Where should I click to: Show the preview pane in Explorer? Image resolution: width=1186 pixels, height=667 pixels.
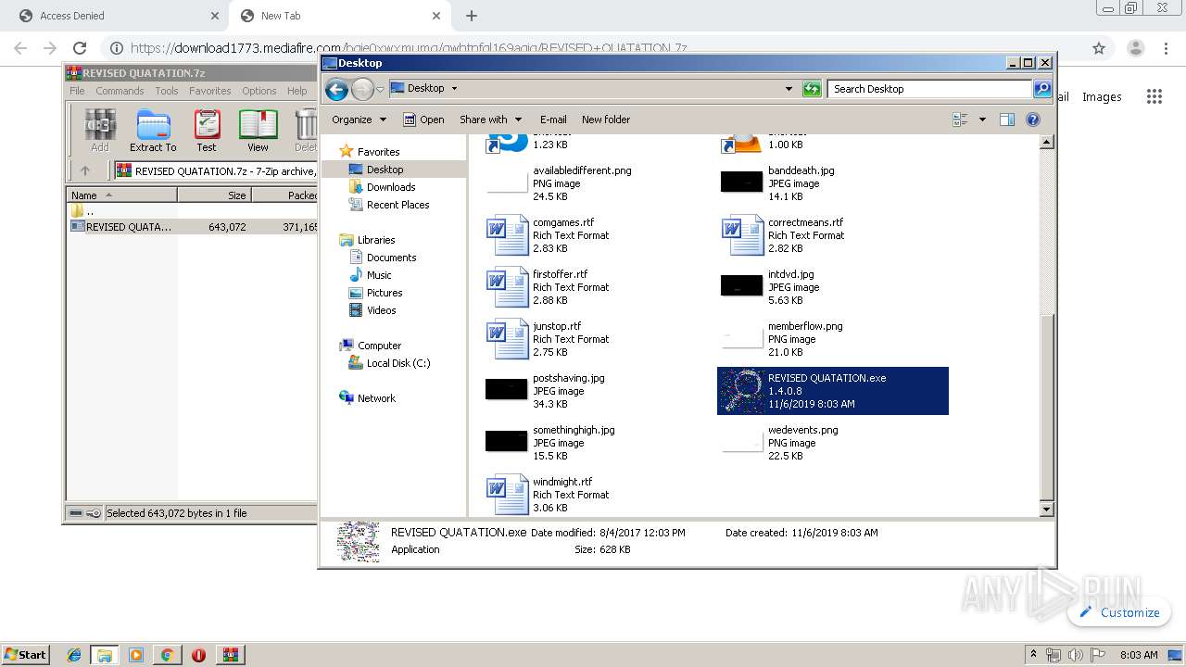[1007, 120]
